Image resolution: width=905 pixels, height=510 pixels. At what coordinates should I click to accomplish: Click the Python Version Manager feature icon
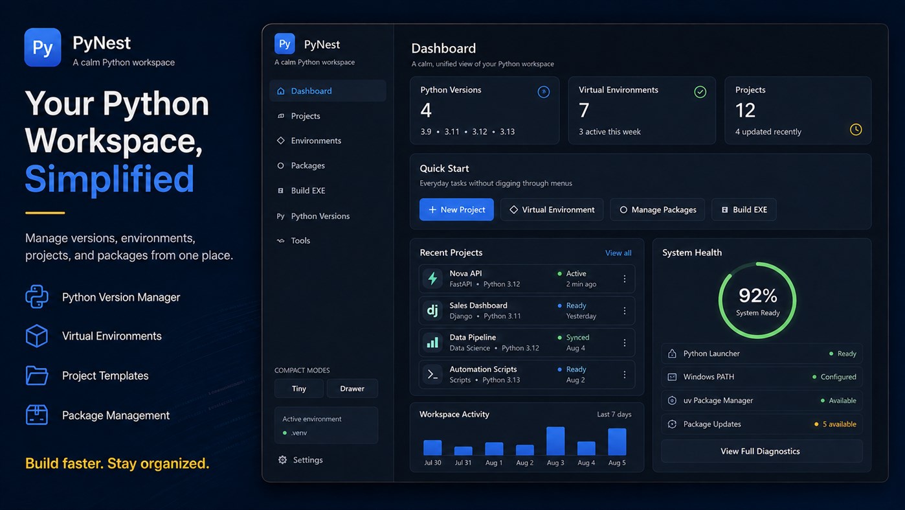pyautogui.click(x=37, y=297)
